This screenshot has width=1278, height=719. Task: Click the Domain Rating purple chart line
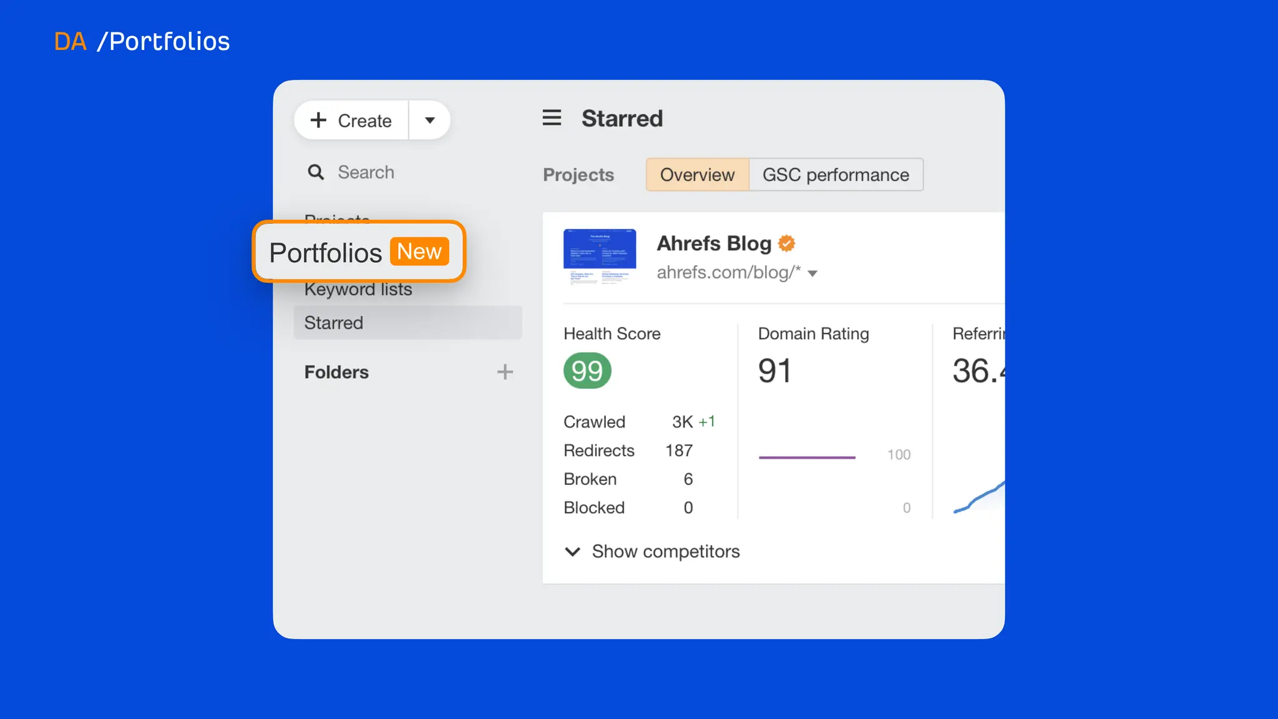[807, 457]
